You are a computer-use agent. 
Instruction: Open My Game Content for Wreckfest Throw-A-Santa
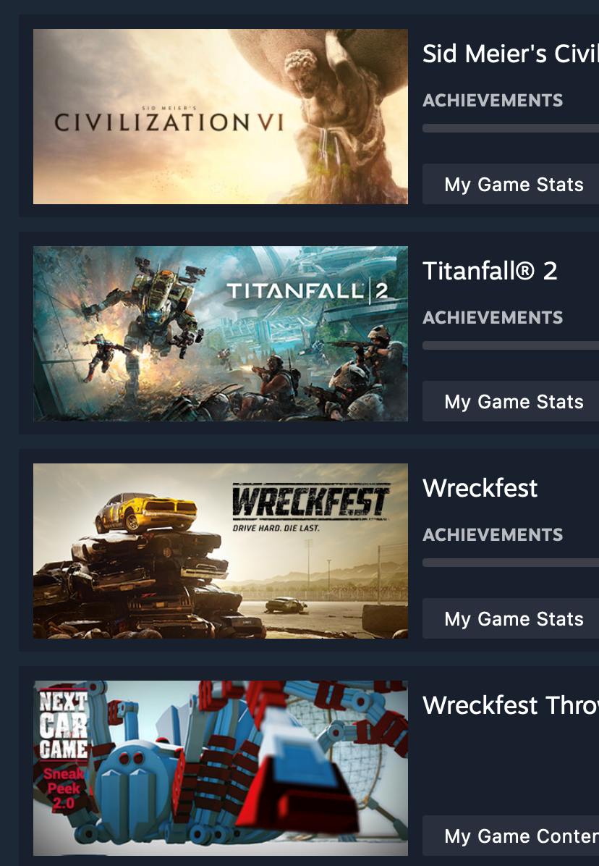(511, 836)
